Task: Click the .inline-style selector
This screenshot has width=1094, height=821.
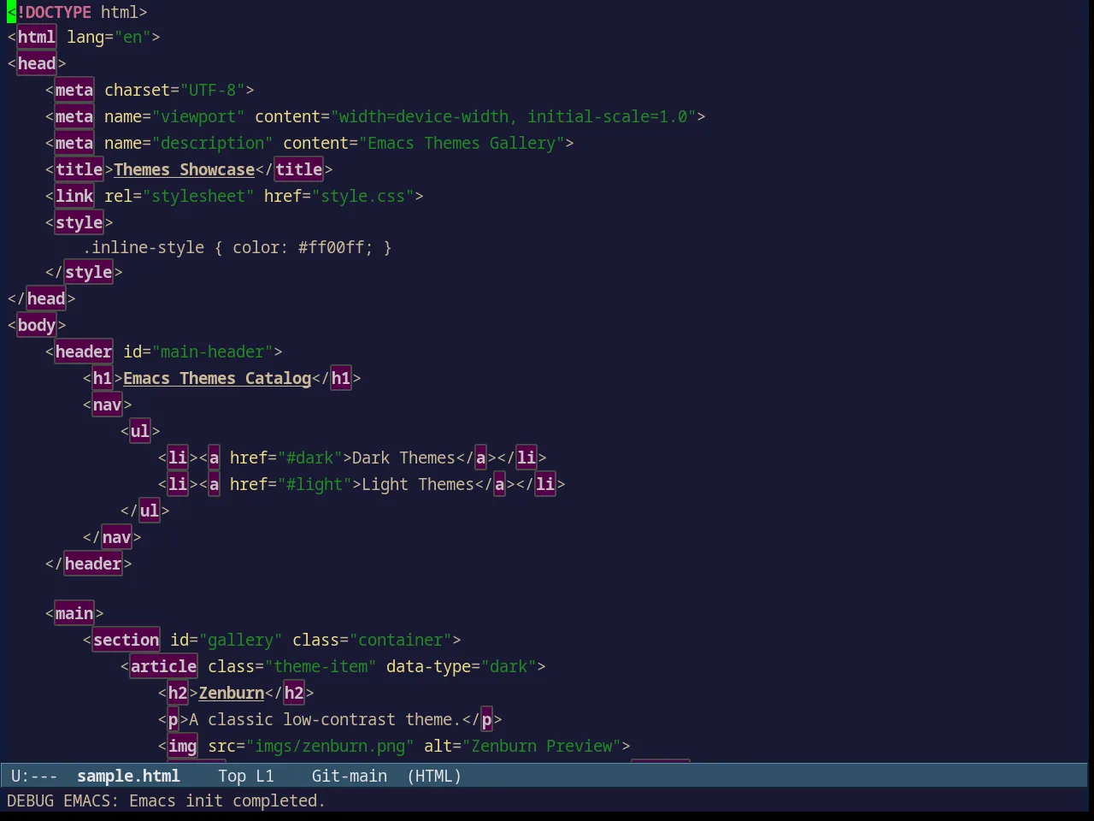Action: [144, 247]
